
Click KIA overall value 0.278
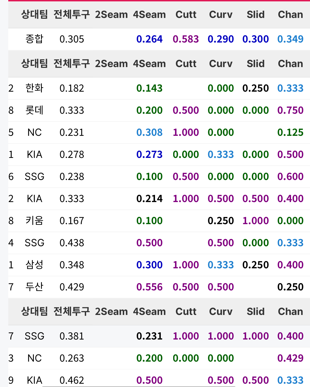point(72,155)
